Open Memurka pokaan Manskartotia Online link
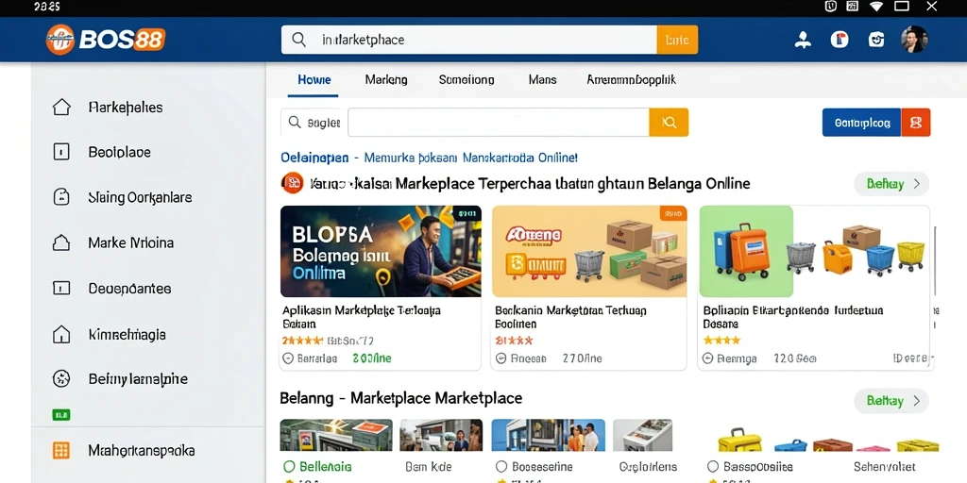967x483 pixels. (x=470, y=158)
